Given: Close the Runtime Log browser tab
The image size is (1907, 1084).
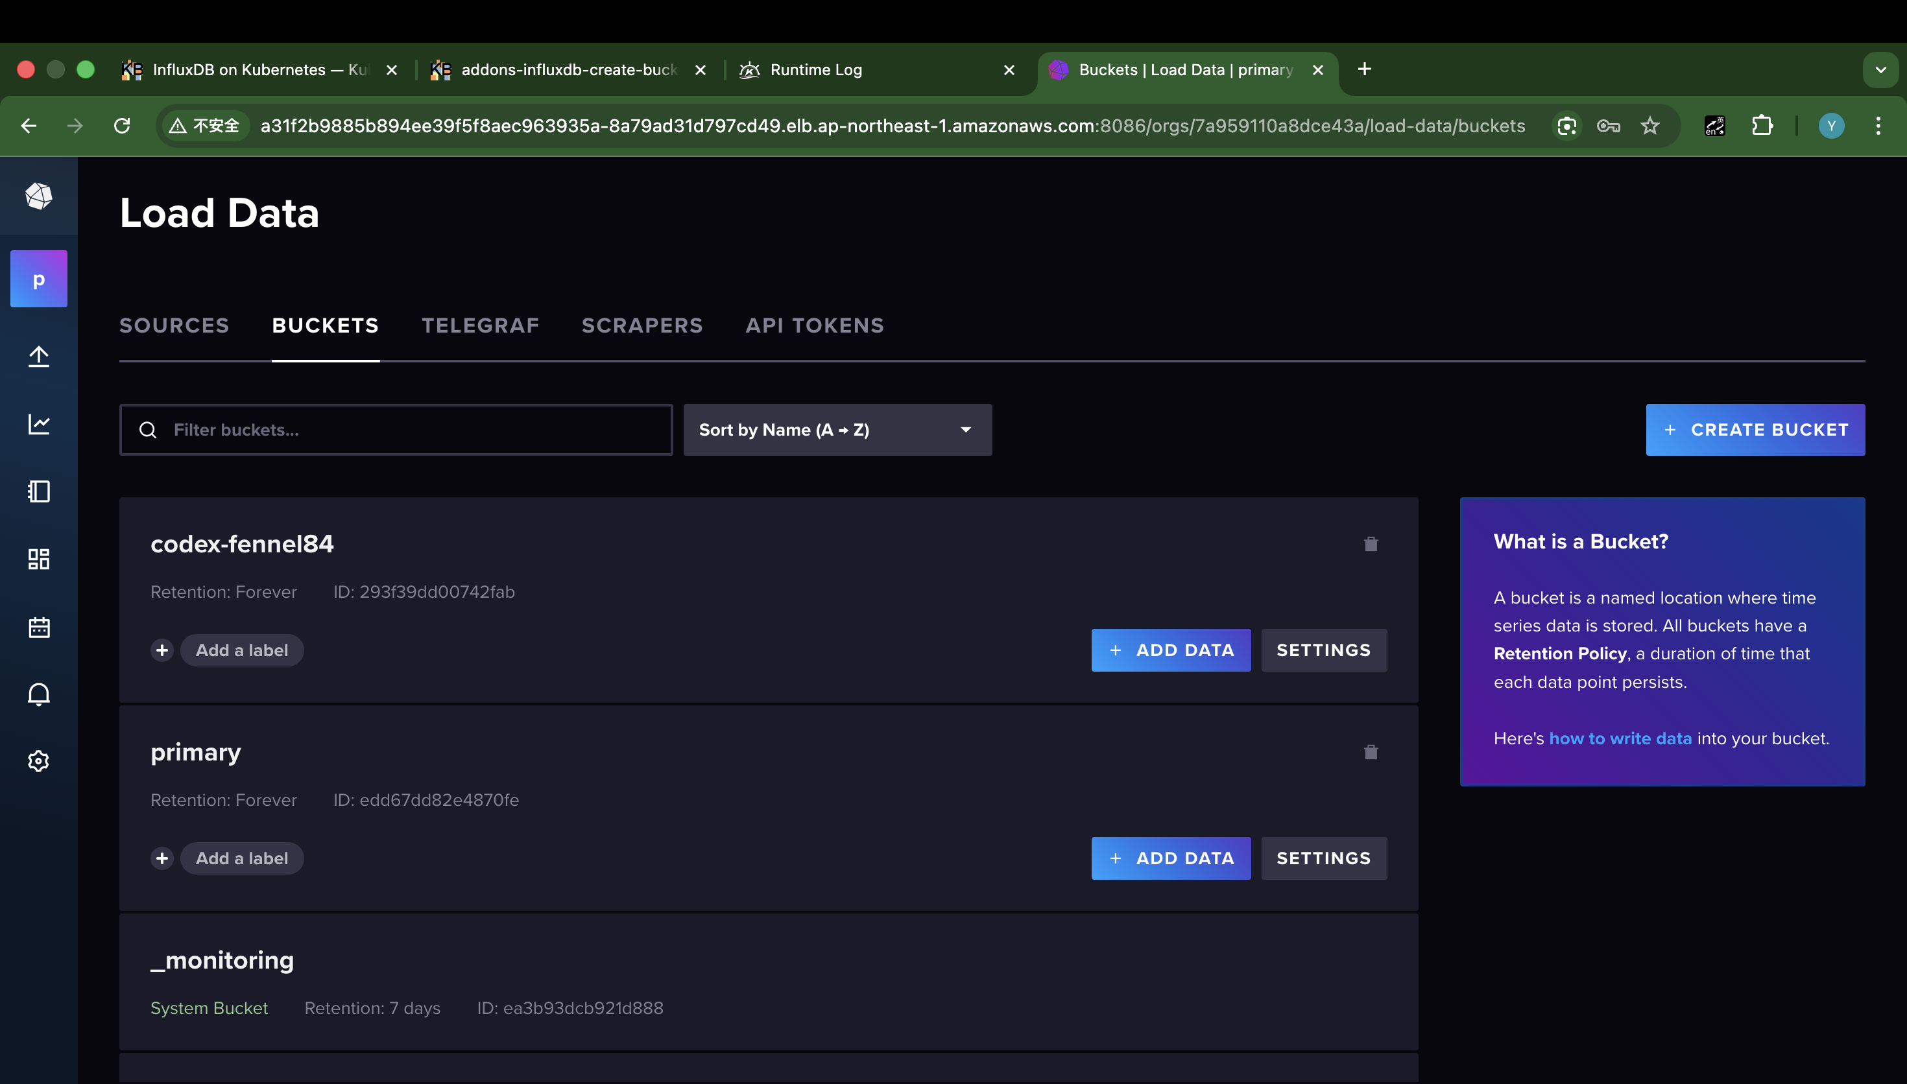Looking at the screenshot, I should click(1009, 70).
